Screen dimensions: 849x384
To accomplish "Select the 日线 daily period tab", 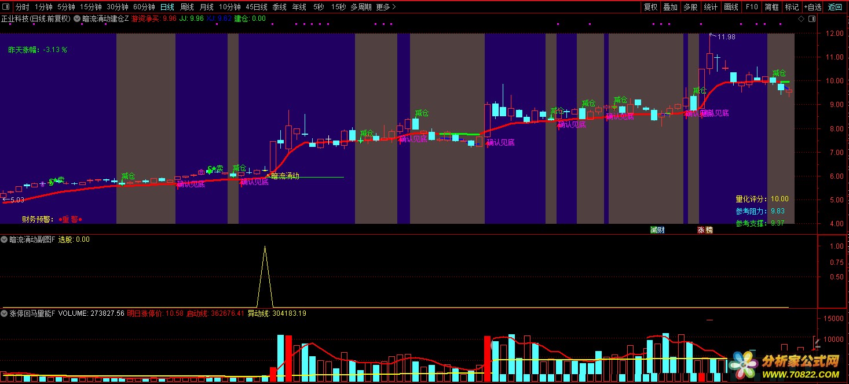I will tap(167, 7).
